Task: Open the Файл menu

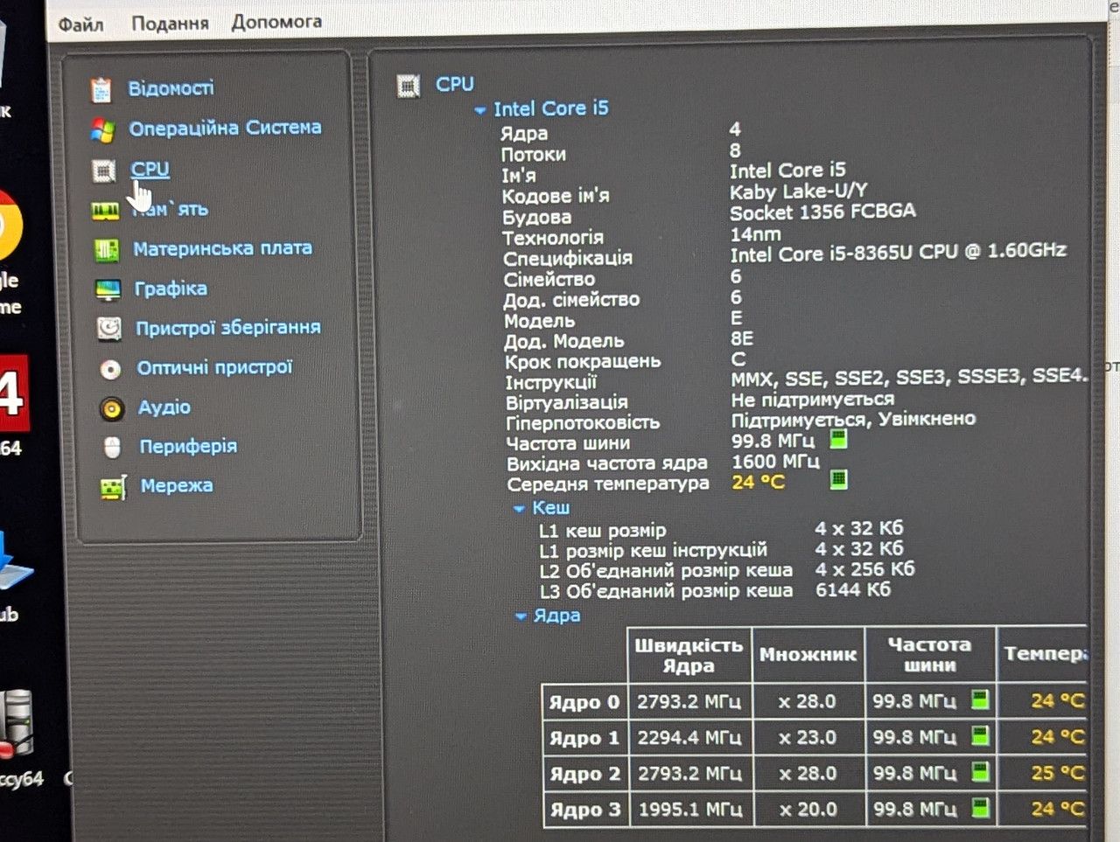Action: (x=80, y=24)
